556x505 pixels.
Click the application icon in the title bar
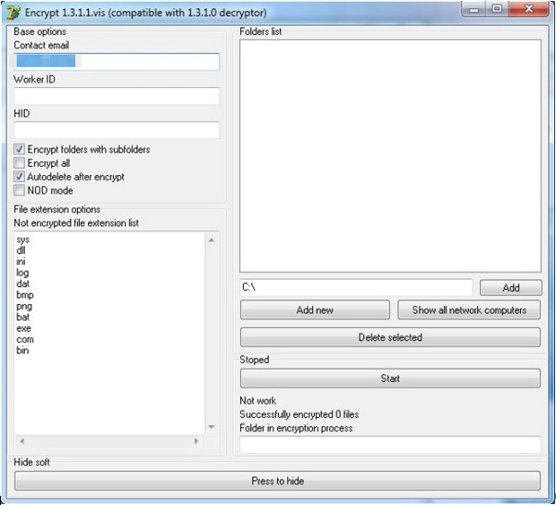13,12
